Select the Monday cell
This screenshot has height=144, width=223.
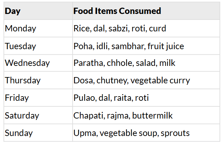[x=21, y=29]
